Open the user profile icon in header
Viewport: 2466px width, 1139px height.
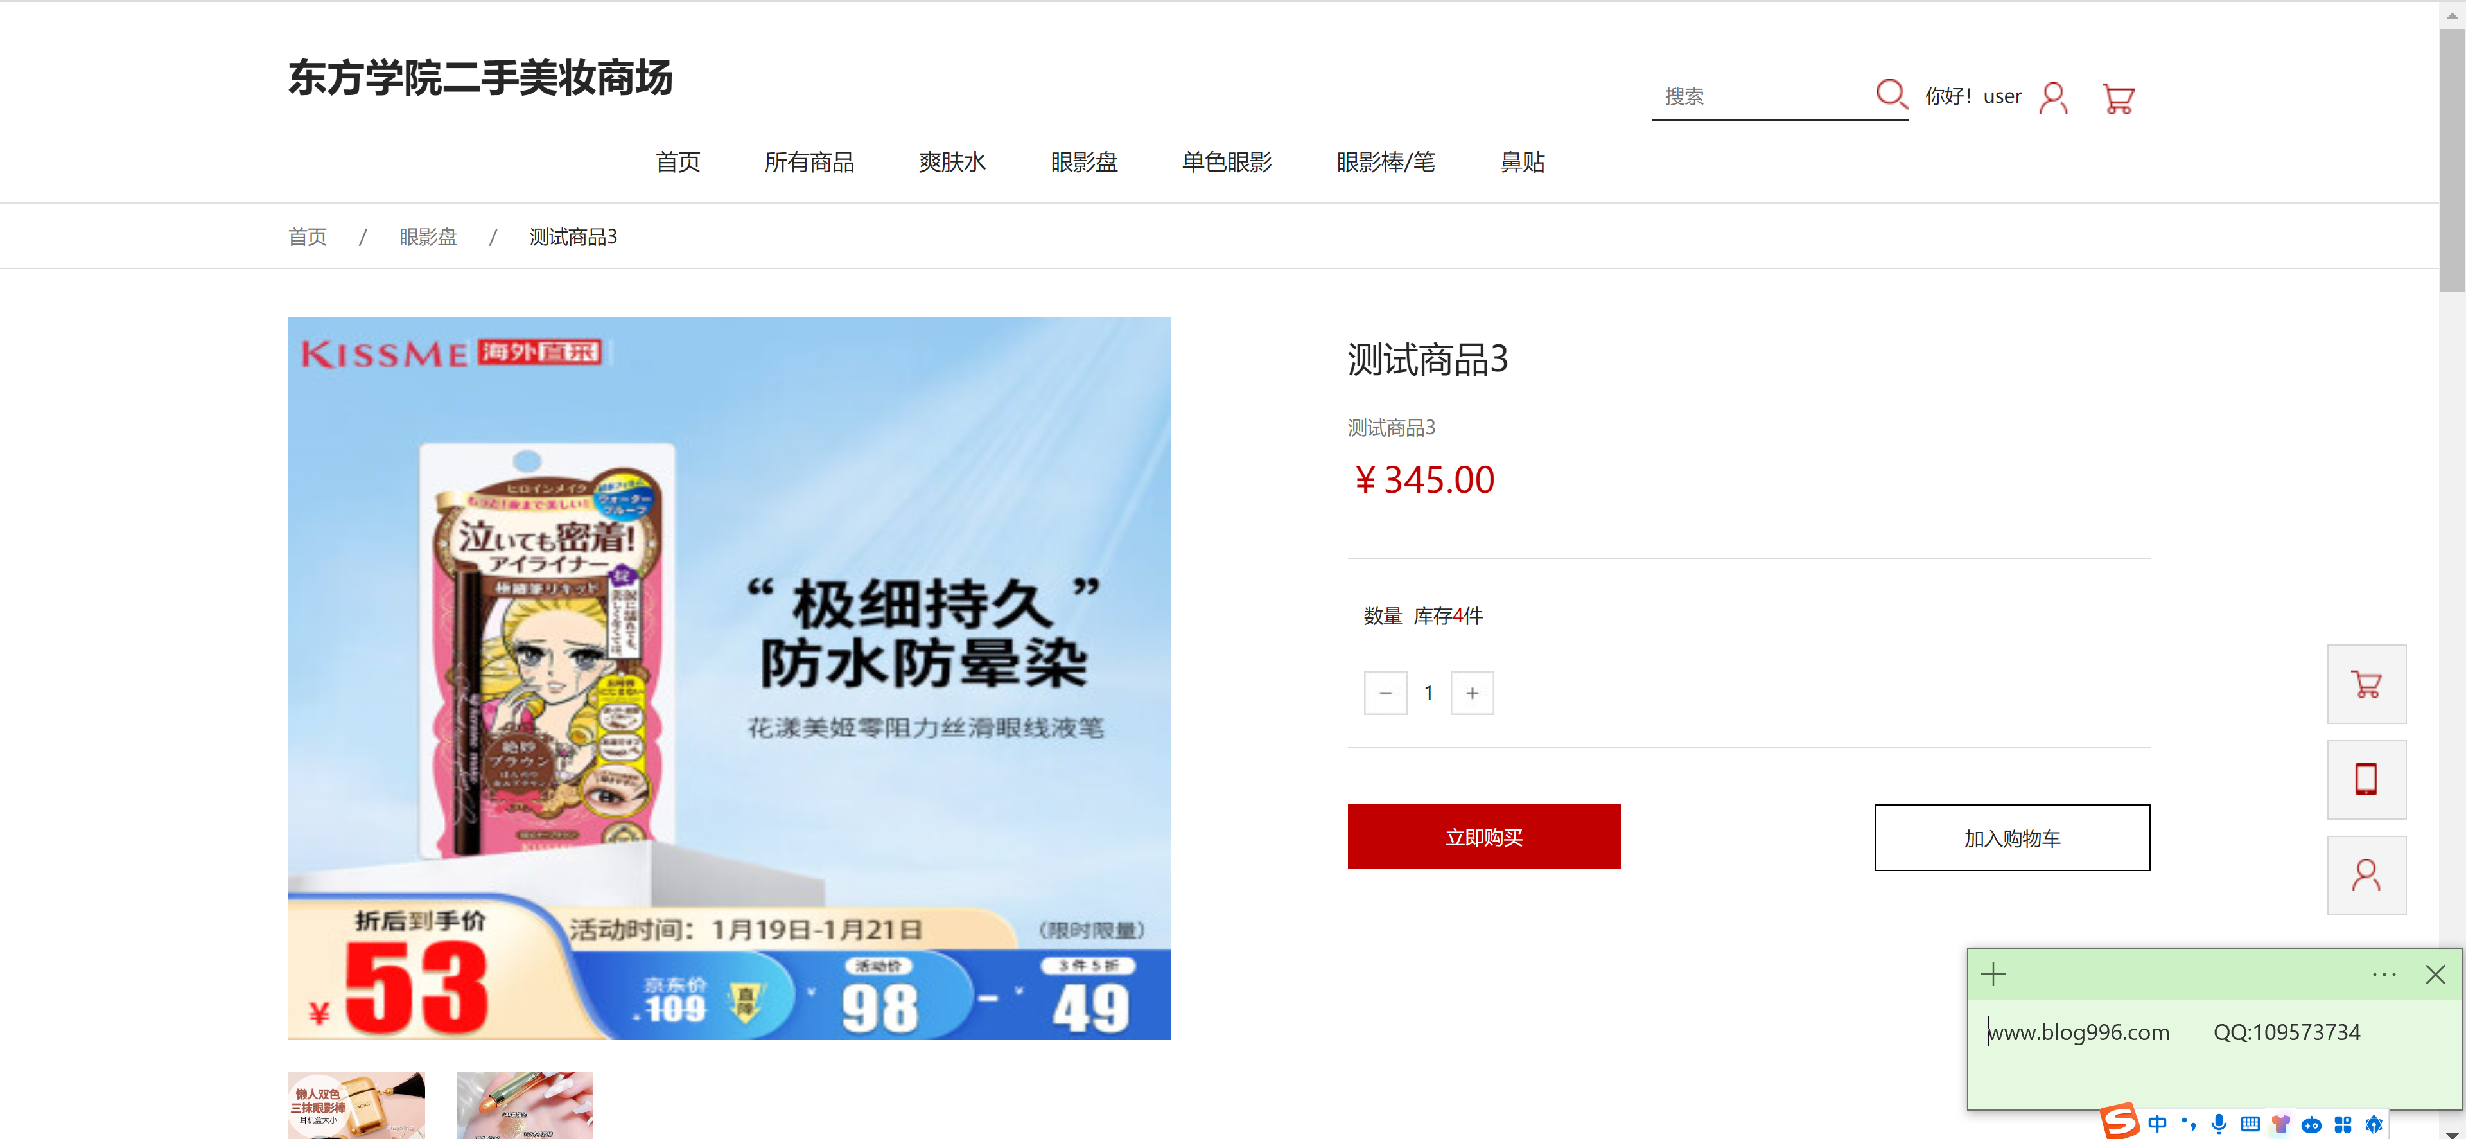point(2054,98)
